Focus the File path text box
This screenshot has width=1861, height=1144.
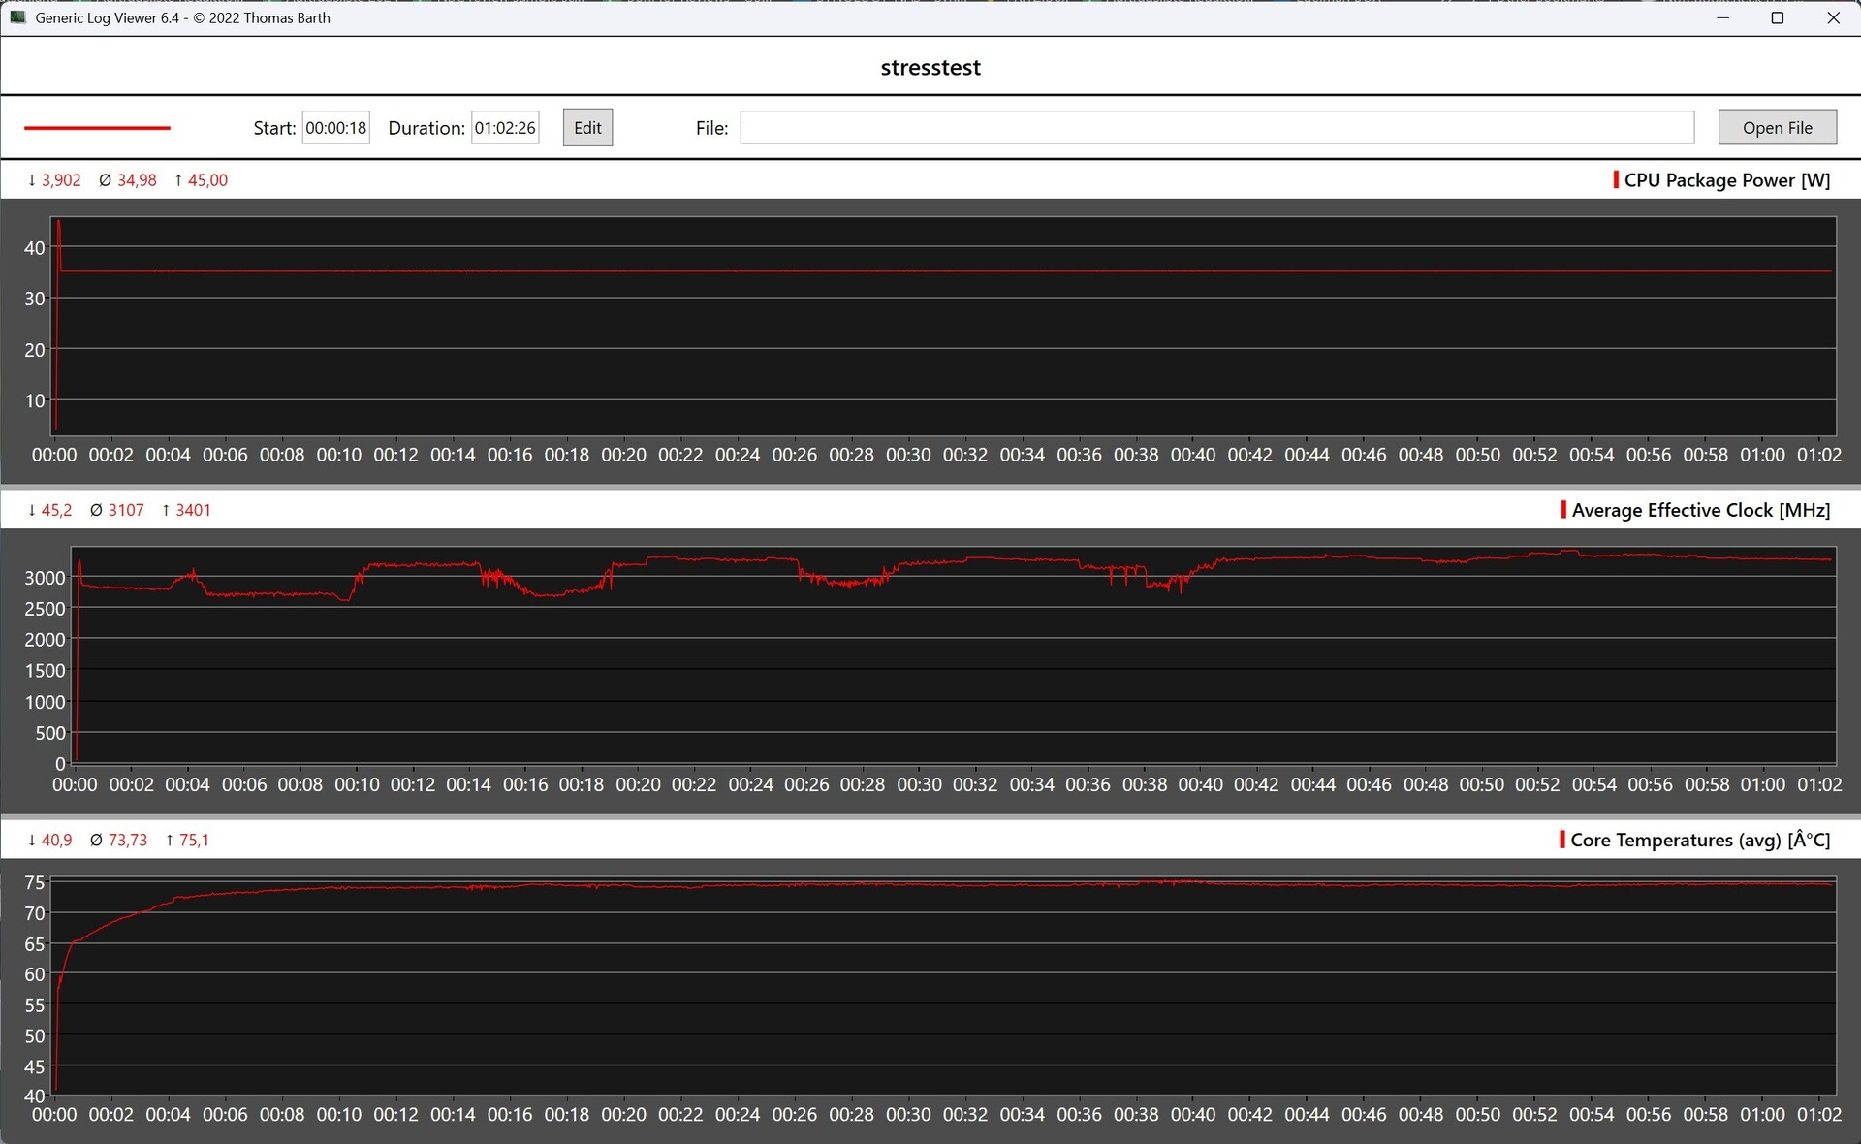[1216, 127]
